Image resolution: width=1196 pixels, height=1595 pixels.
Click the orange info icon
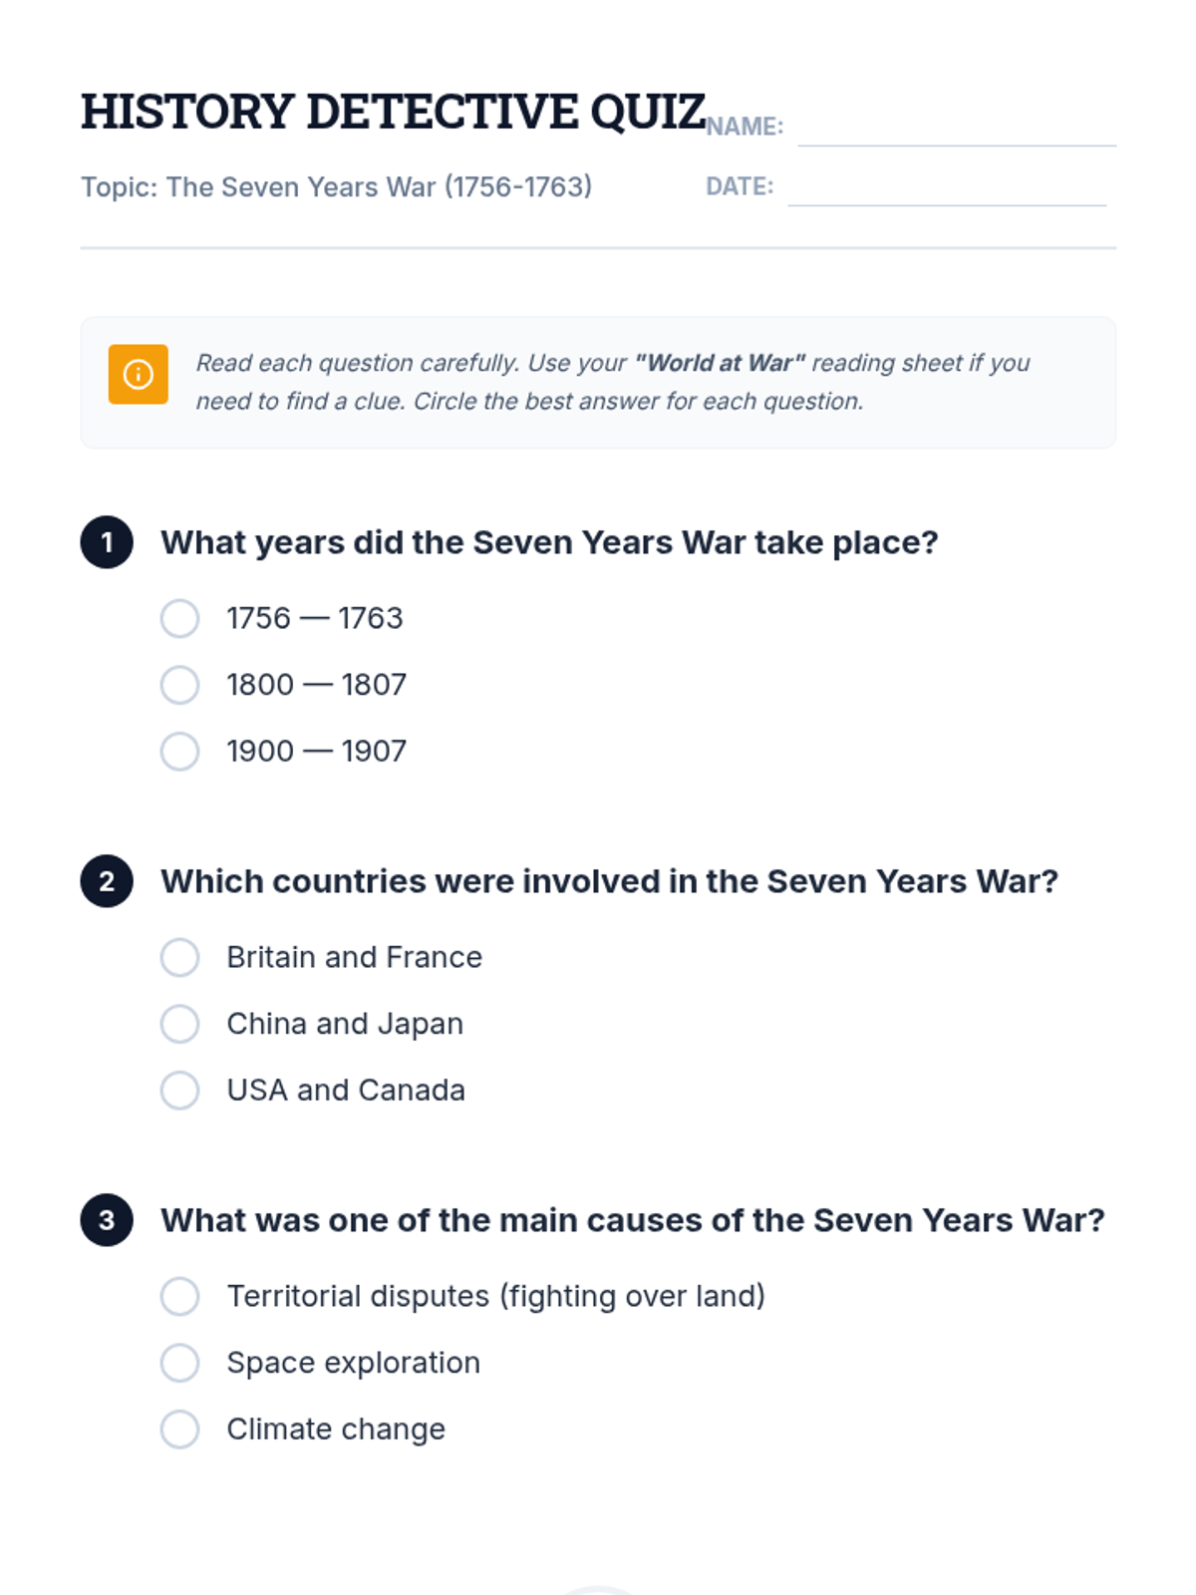pyautogui.click(x=138, y=375)
